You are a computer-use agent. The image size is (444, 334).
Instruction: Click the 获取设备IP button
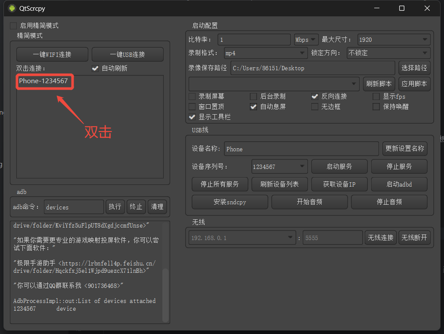point(339,184)
